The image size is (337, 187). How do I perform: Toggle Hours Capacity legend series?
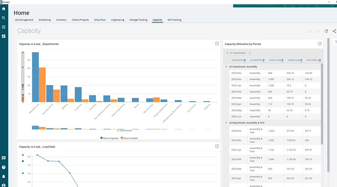(109, 138)
